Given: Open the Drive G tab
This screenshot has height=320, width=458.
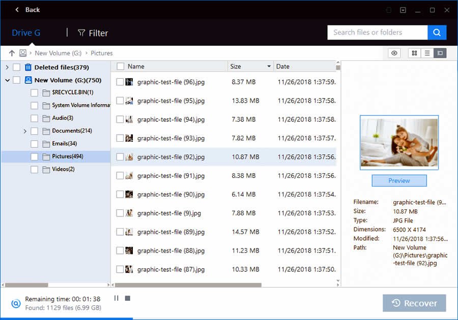Looking at the screenshot, I should pos(26,33).
